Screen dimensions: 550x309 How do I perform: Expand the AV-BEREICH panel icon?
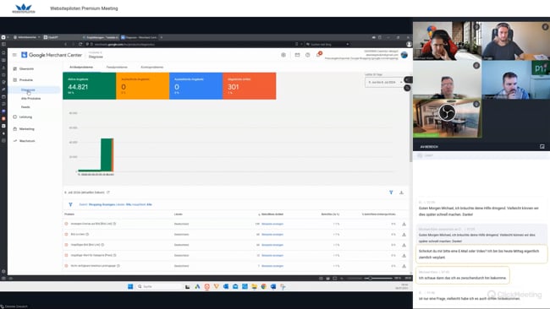[542, 147]
